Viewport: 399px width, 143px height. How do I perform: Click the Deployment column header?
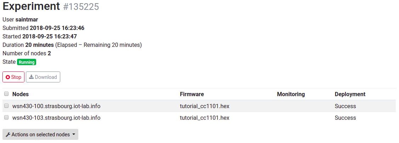350,94
